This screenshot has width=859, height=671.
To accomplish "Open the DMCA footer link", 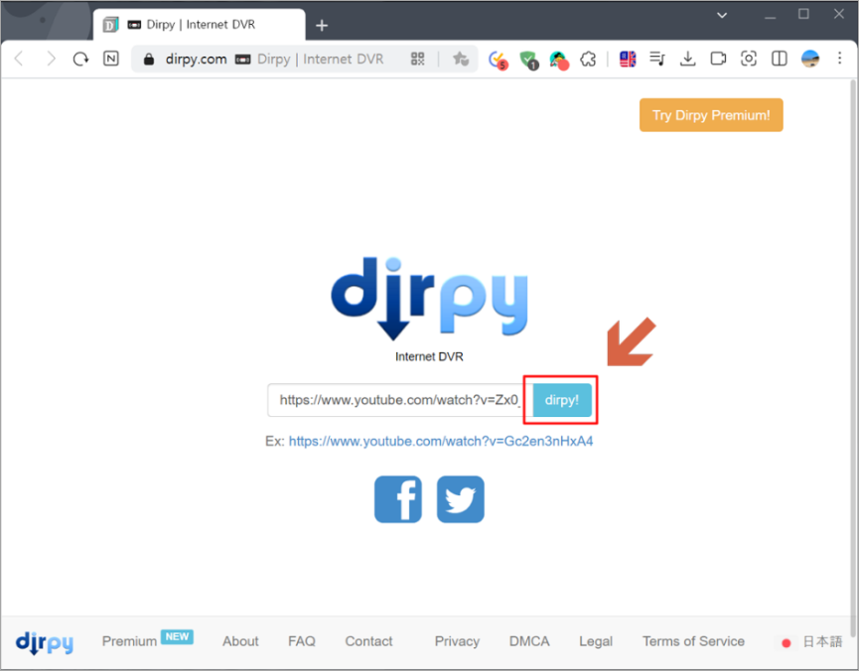I will pos(529,641).
